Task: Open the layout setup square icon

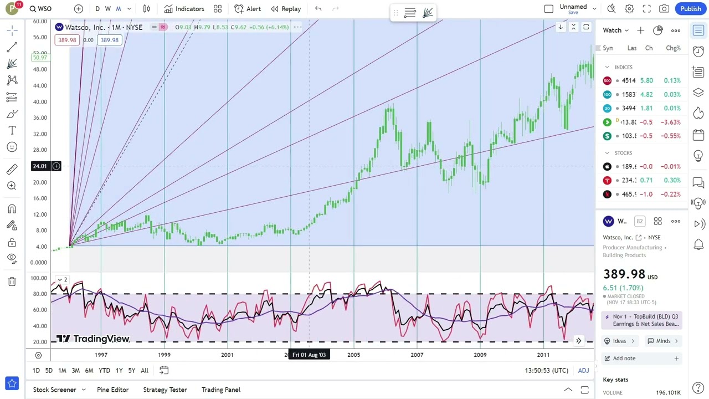Action: 549,9
